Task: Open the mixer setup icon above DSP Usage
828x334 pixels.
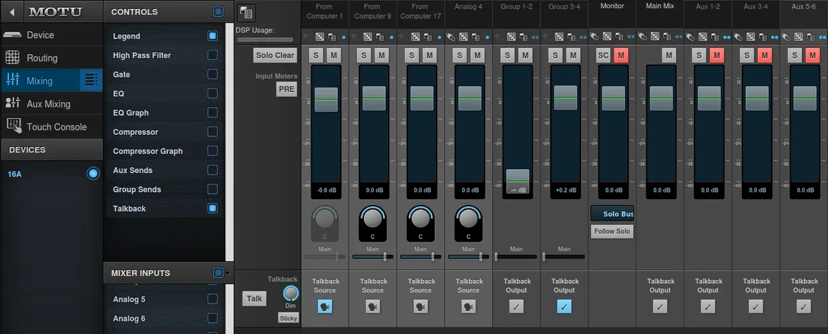Action: pyautogui.click(x=246, y=13)
